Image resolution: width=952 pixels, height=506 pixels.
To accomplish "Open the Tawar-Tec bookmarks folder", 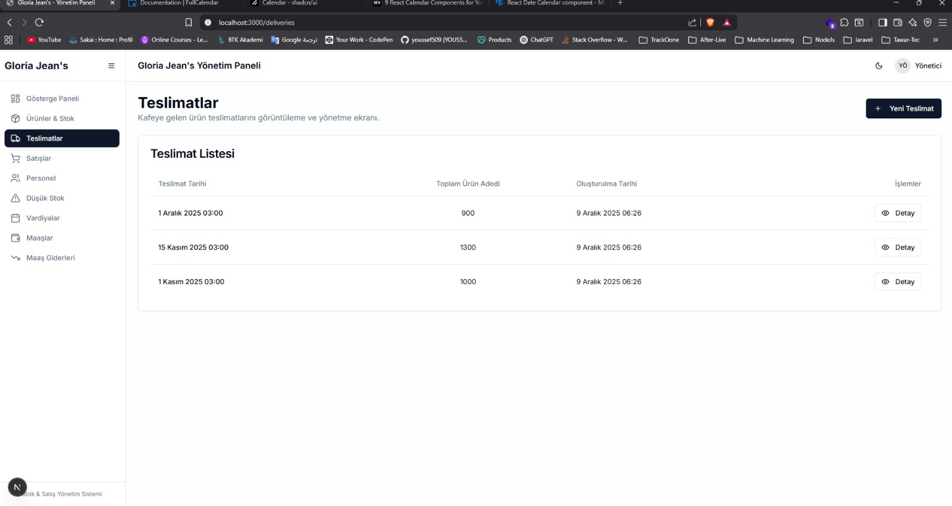I will [901, 40].
